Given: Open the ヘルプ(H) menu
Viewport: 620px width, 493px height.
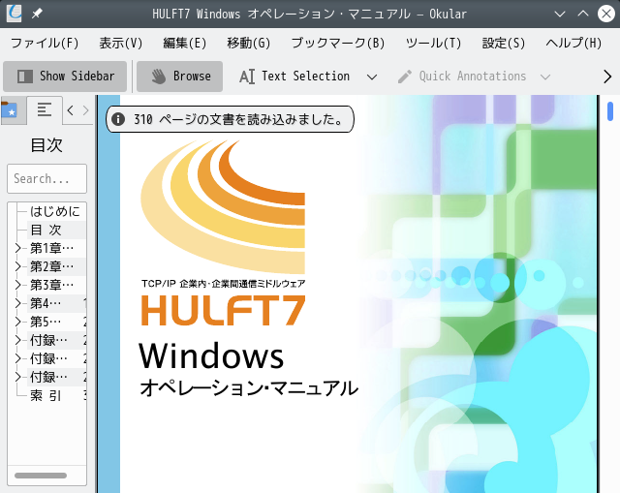Looking at the screenshot, I should pyautogui.click(x=573, y=43).
